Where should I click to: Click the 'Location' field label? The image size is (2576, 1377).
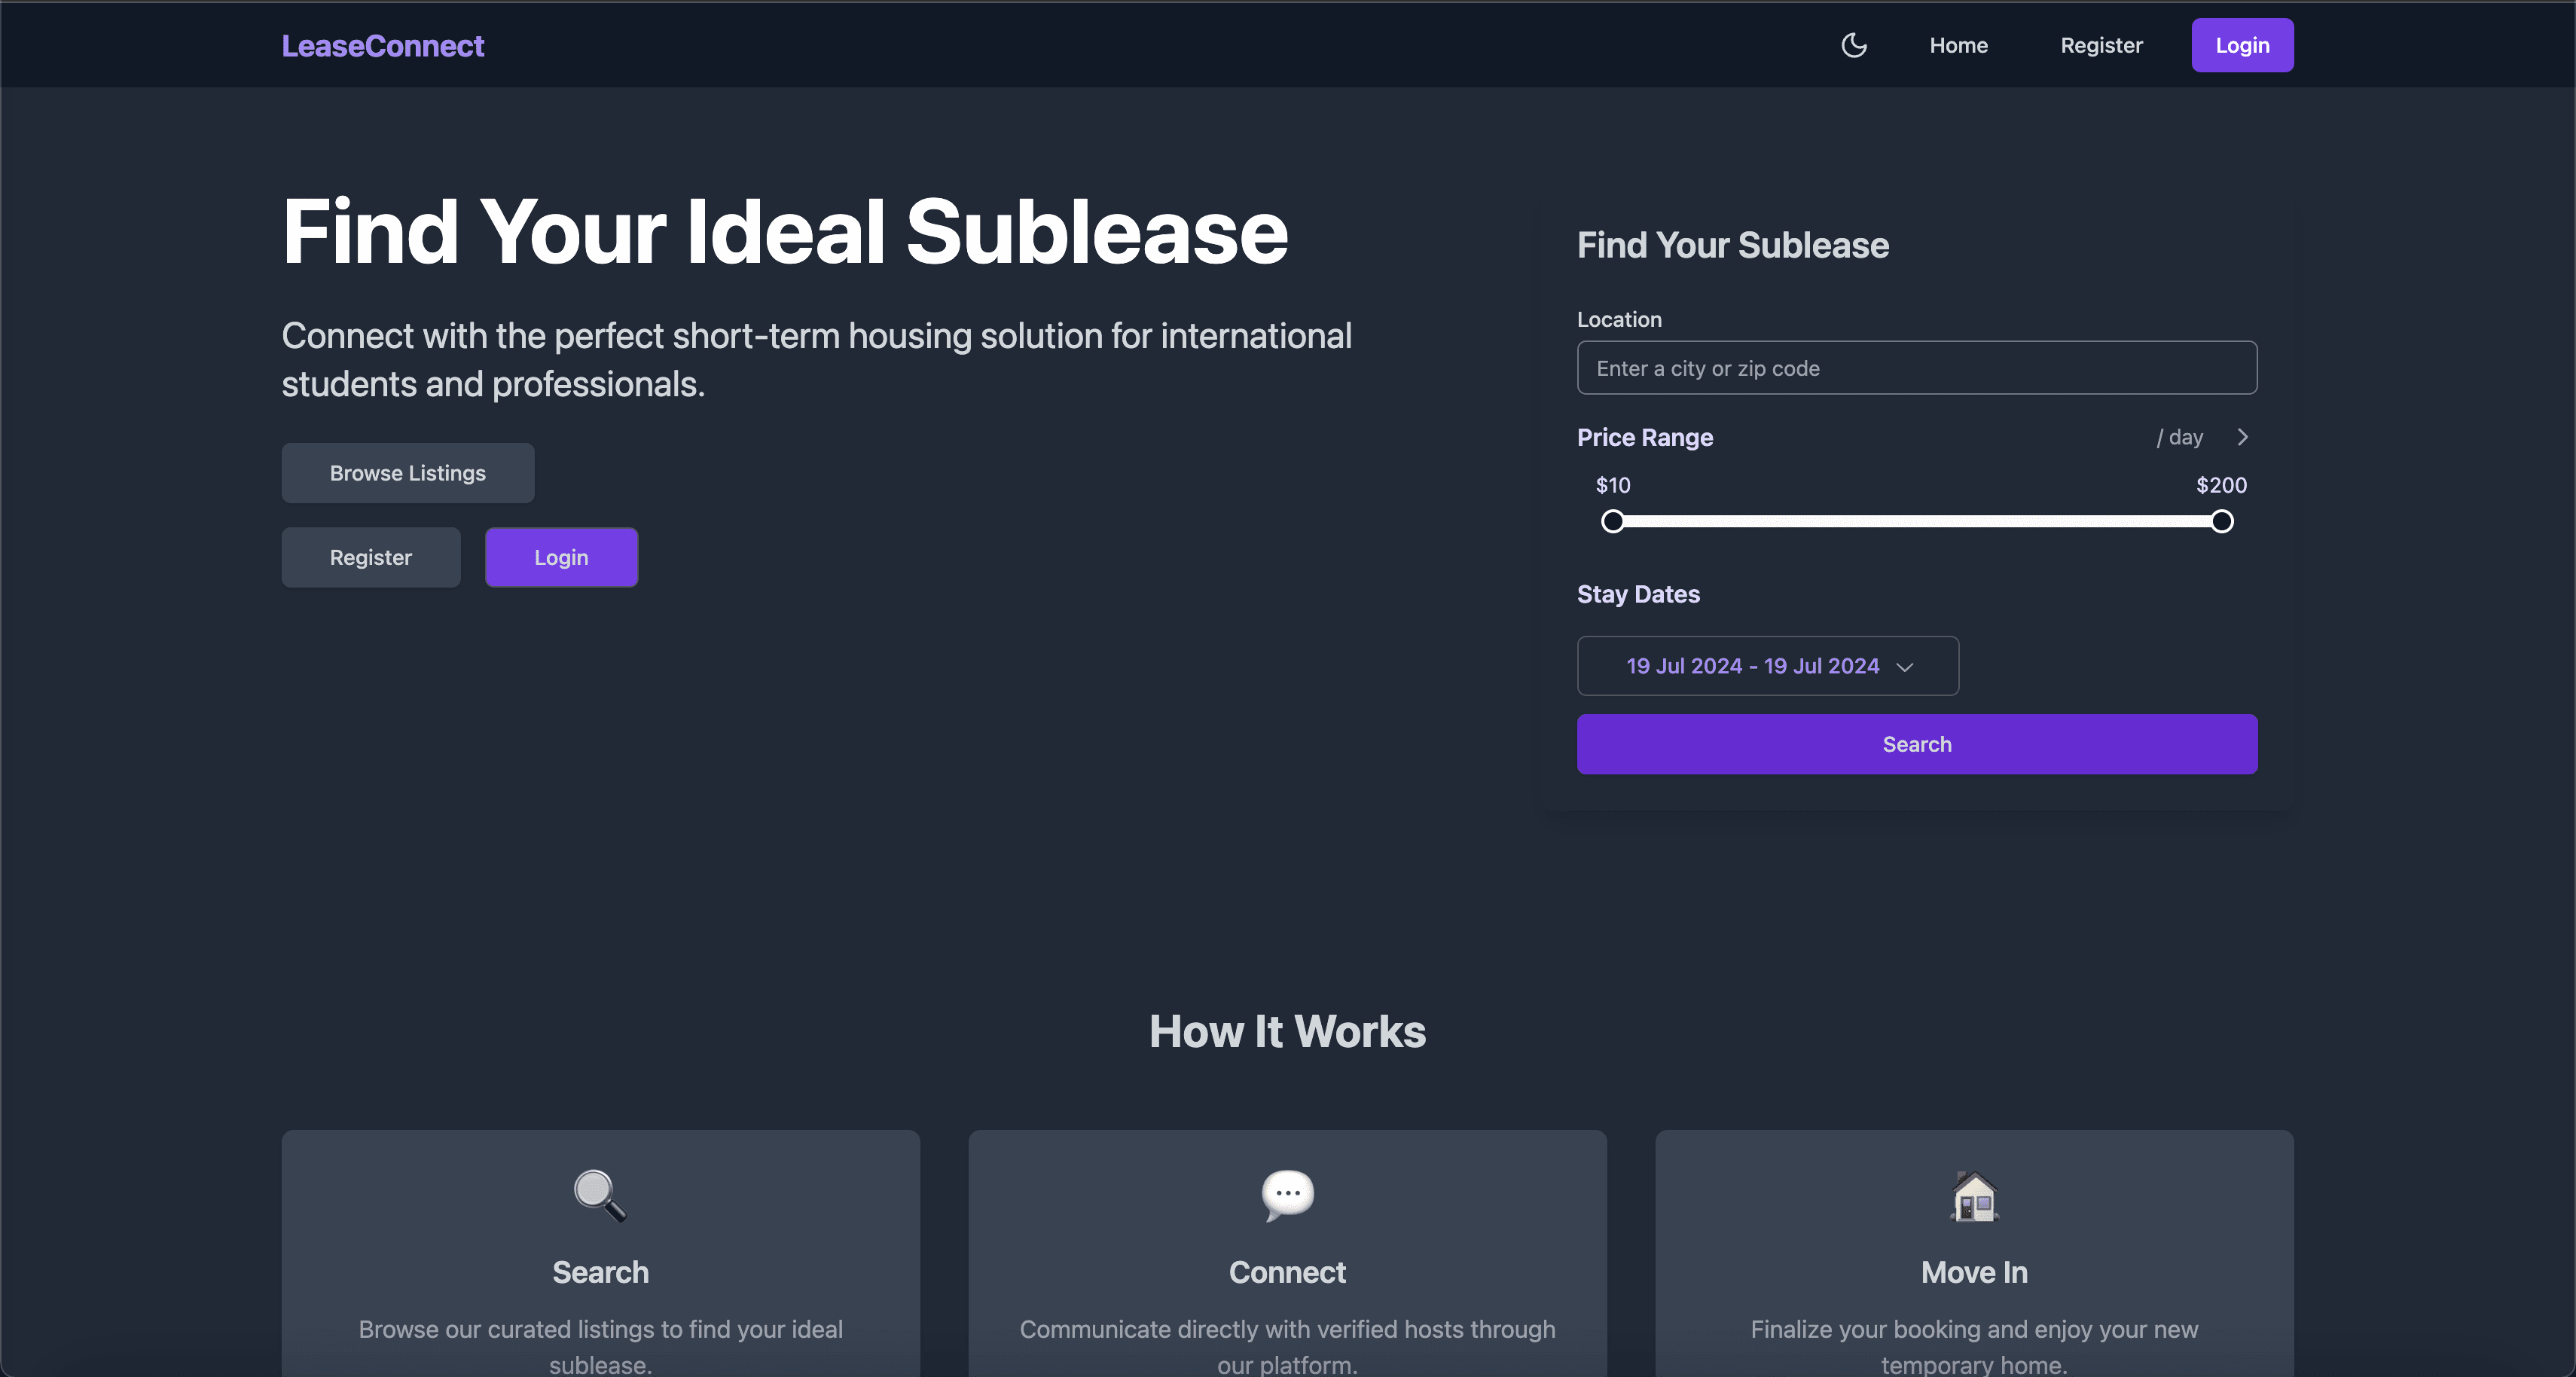(x=1619, y=319)
